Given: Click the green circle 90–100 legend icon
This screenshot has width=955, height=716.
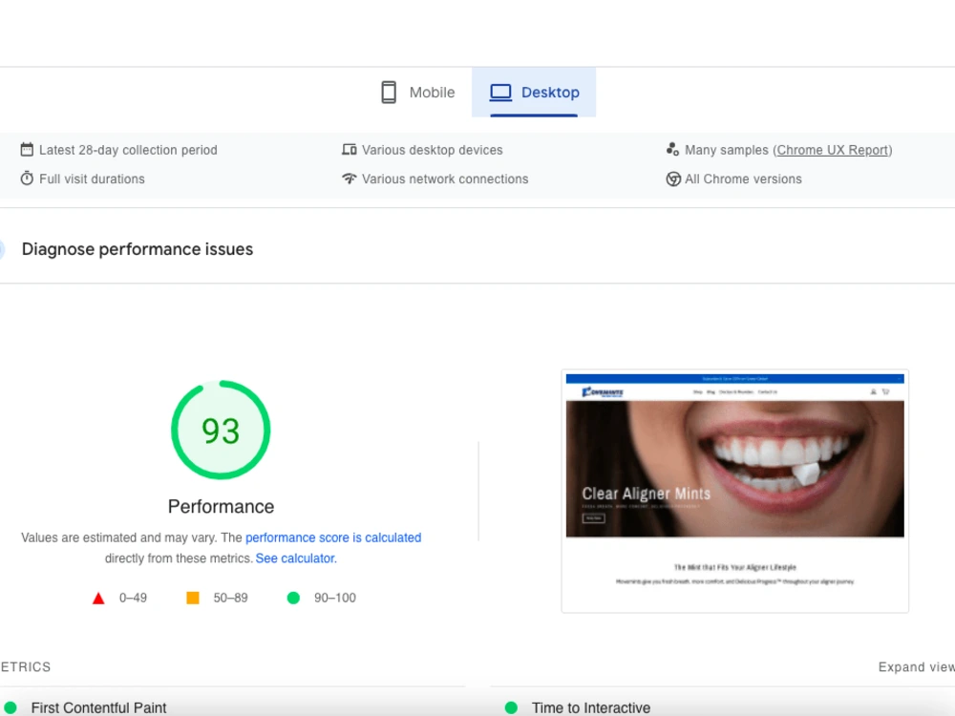Looking at the screenshot, I should pyautogui.click(x=293, y=598).
